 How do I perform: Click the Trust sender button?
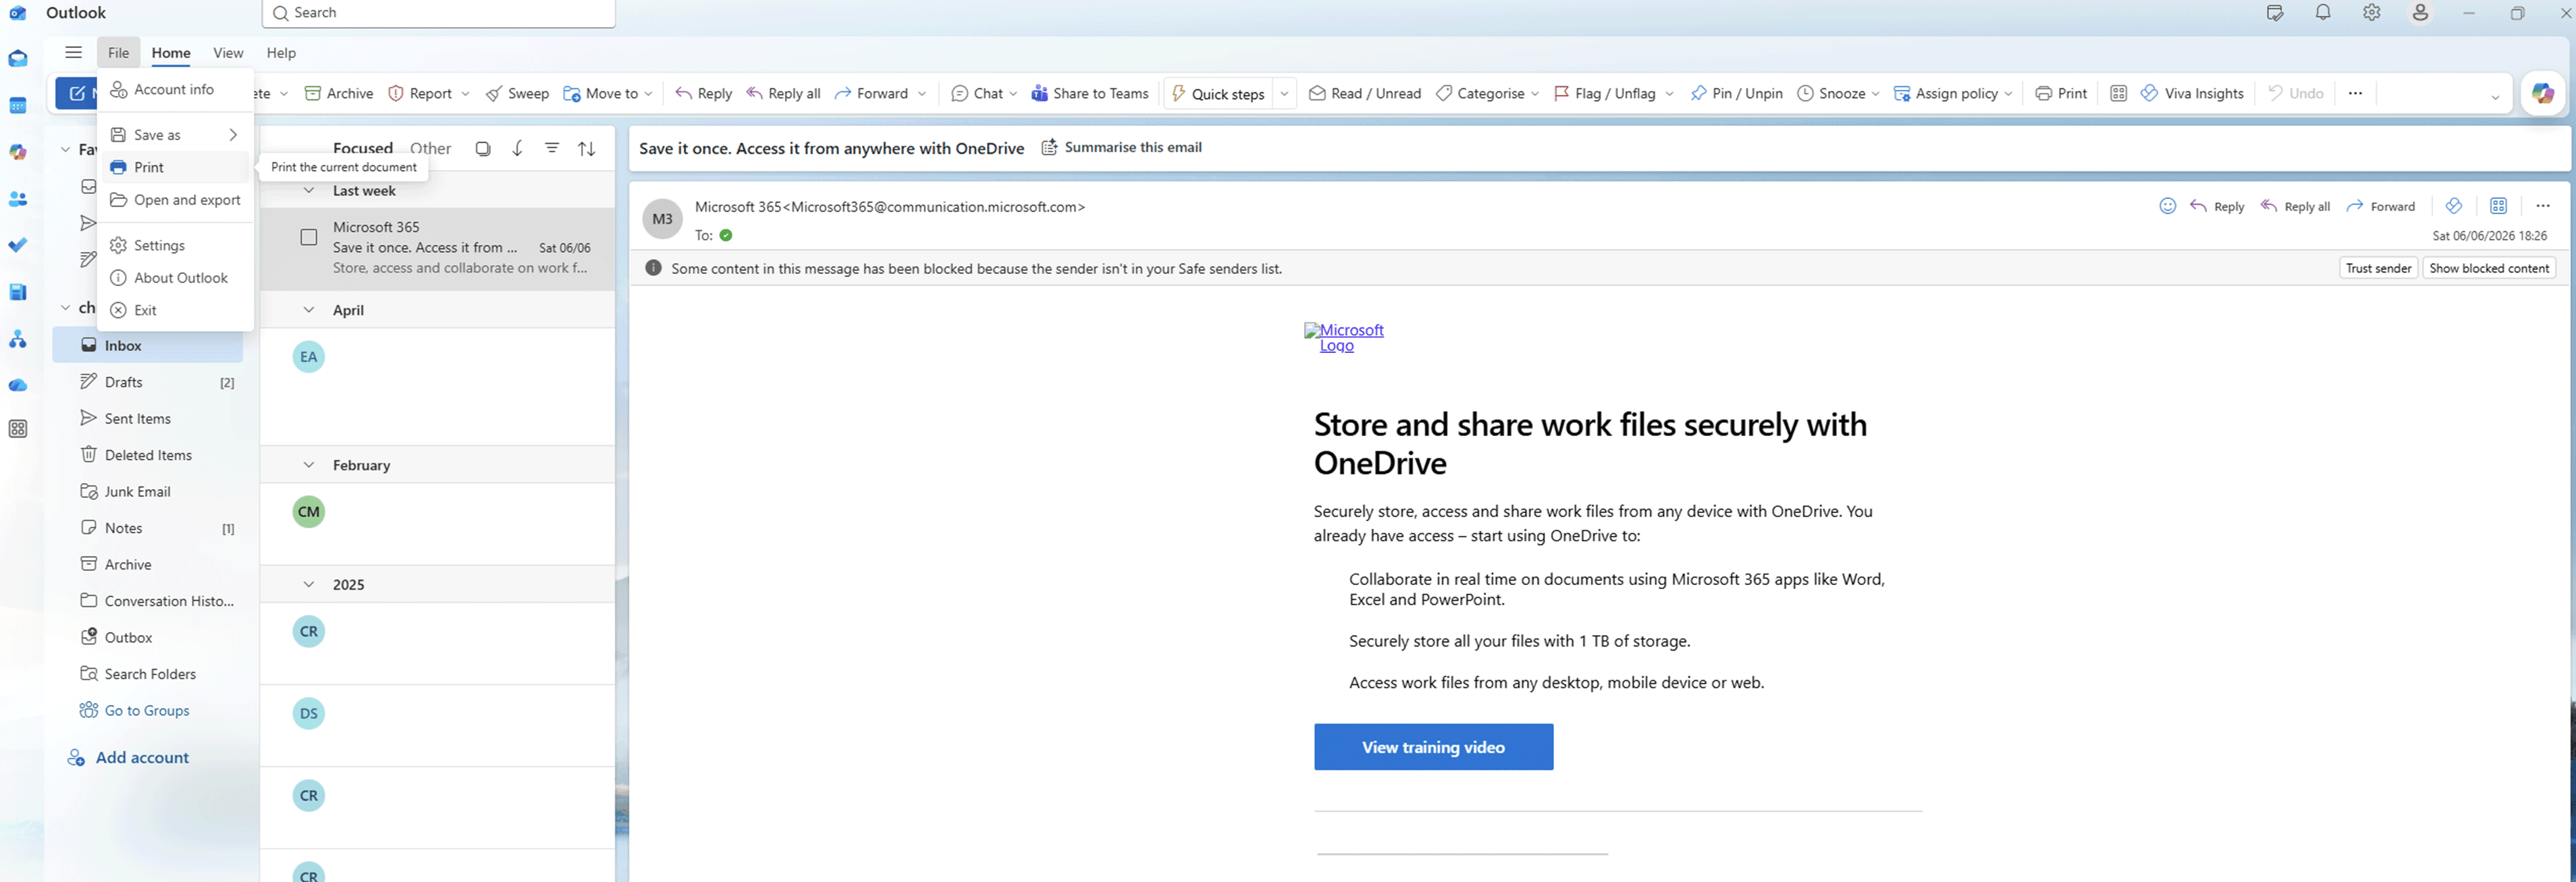click(2378, 268)
